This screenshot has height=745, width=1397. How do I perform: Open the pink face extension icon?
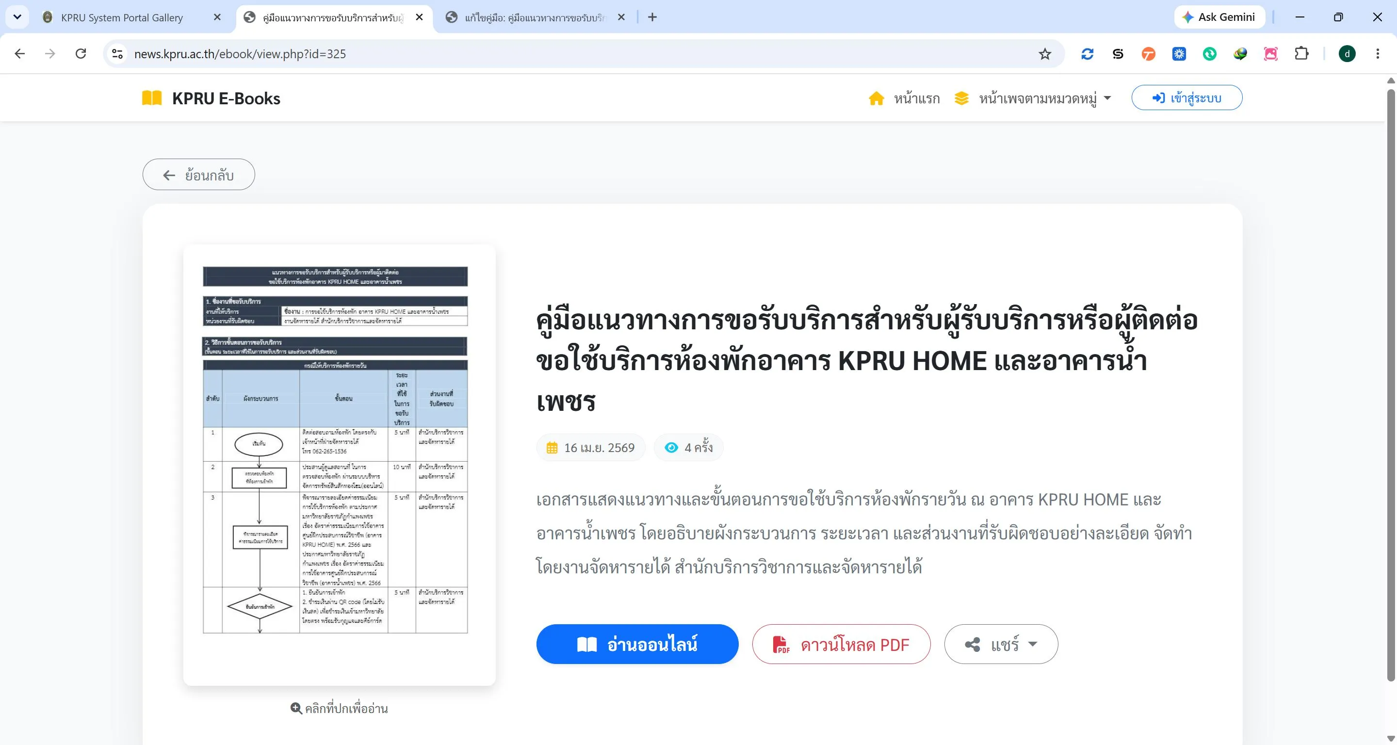tap(1271, 54)
